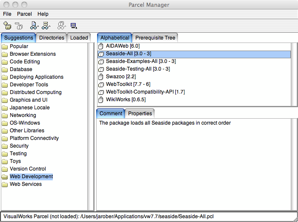
Task: Select Swazoo [2.2] in parcel list
Action: coord(194,77)
